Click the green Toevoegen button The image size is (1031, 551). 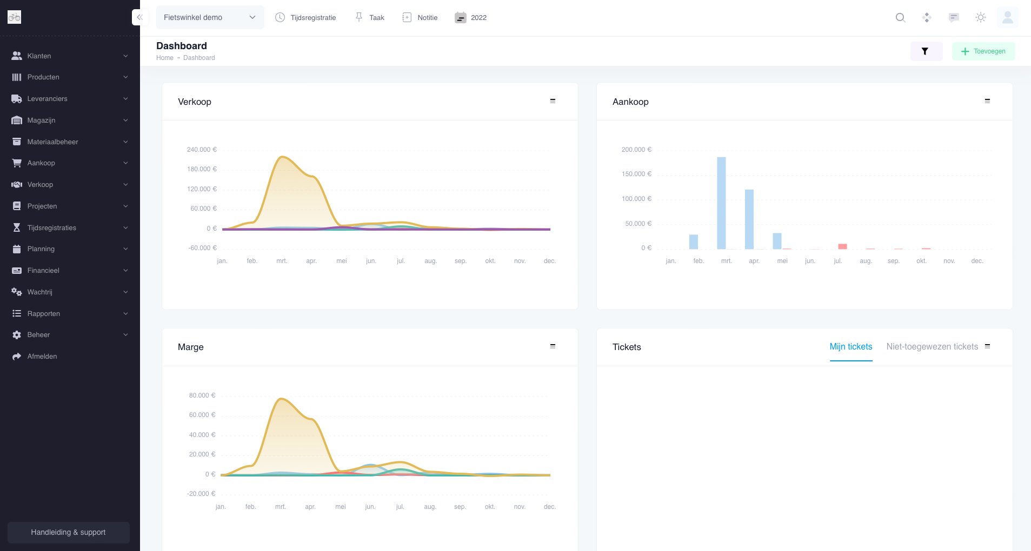[983, 51]
